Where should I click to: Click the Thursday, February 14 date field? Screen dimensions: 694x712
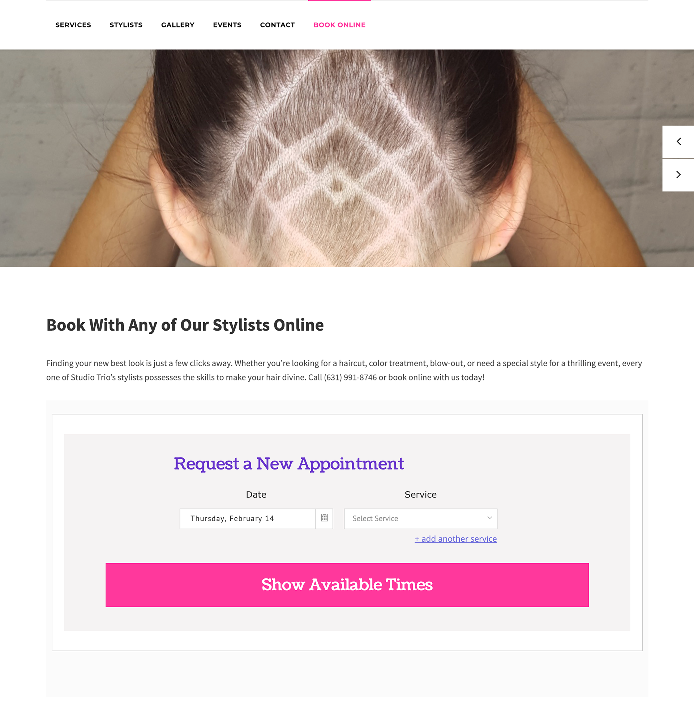(x=248, y=519)
